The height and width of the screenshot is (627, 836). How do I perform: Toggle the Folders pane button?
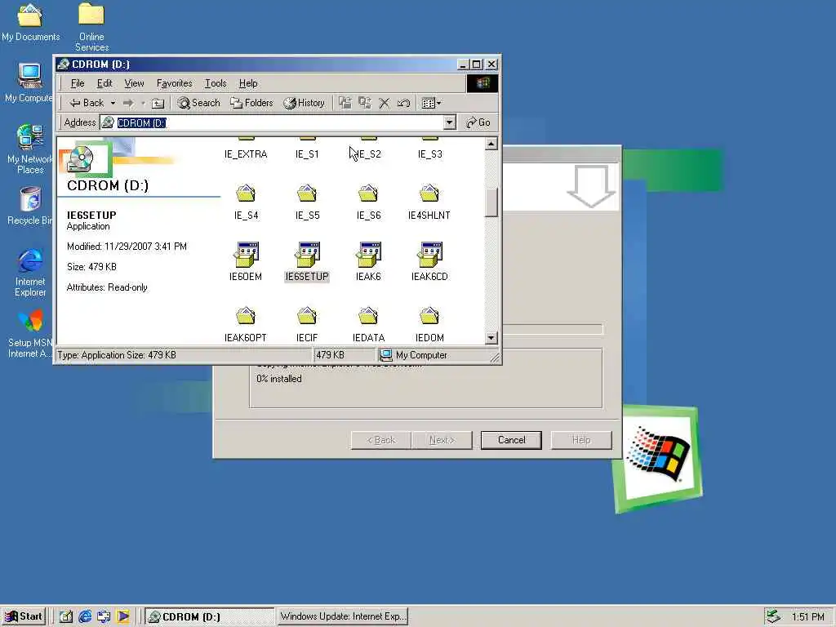251,103
